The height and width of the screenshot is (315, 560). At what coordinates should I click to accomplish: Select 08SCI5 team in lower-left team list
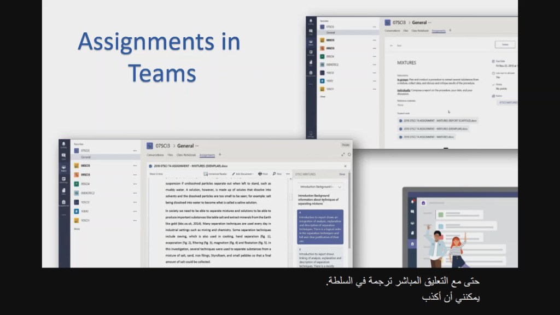coord(85,165)
